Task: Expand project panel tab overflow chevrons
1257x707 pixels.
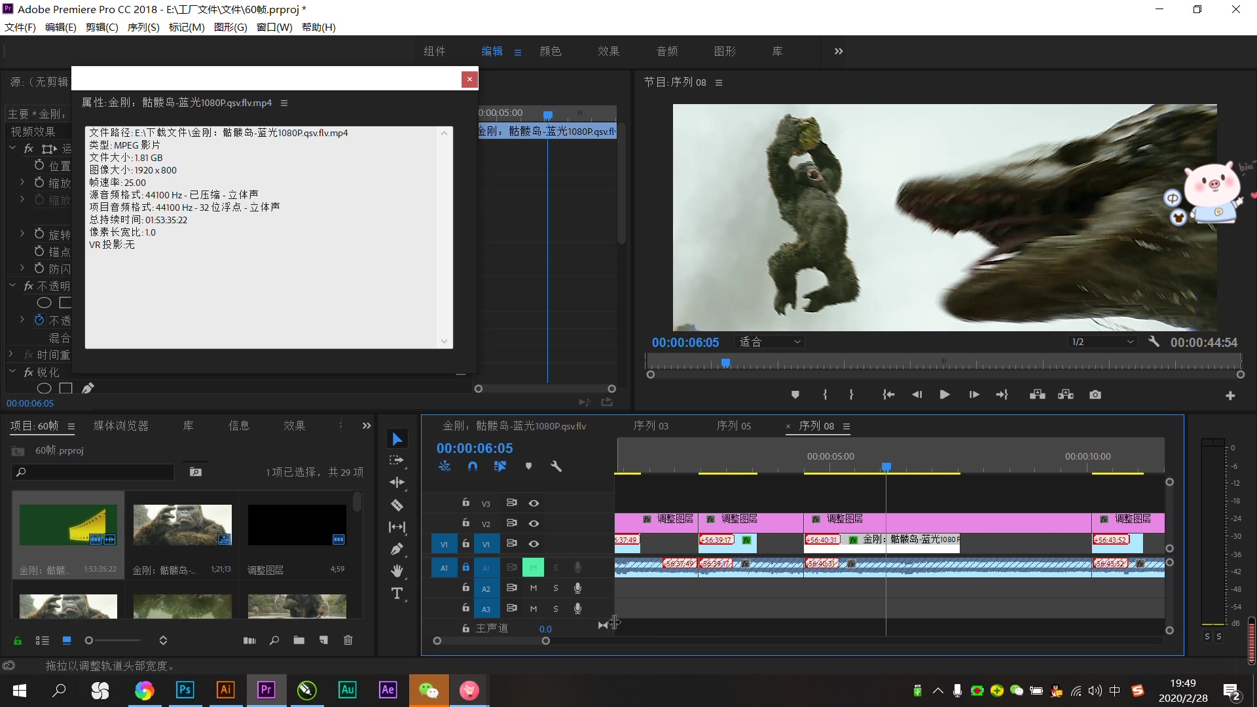Action: pyautogui.click(x=367, y=426)
